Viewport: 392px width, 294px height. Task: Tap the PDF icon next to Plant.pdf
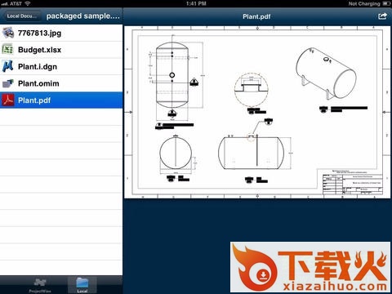pos(8,100)
